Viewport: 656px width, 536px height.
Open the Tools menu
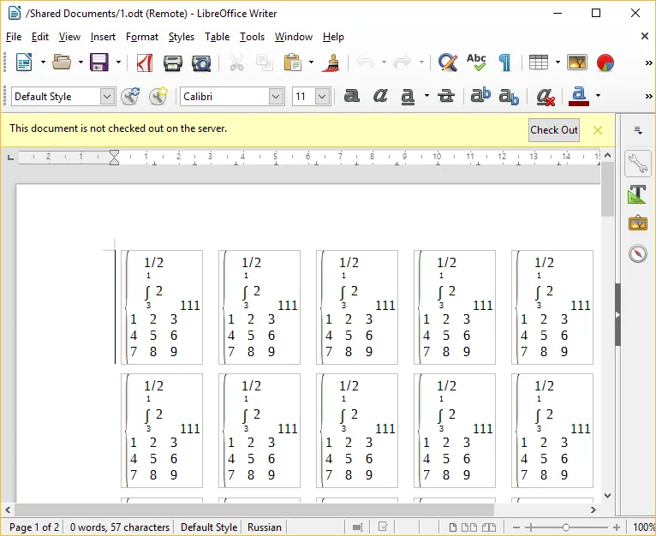coord(252,37)
